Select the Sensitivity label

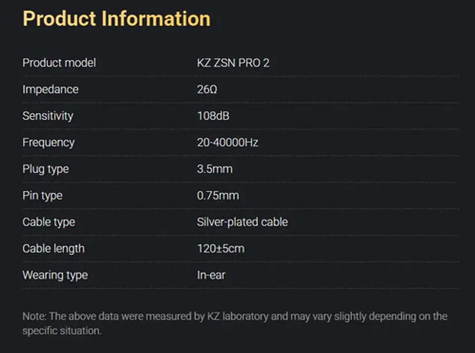point(48,116)
